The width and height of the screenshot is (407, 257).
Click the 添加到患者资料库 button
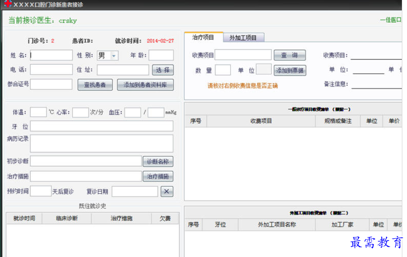click(x=145, y=85)
